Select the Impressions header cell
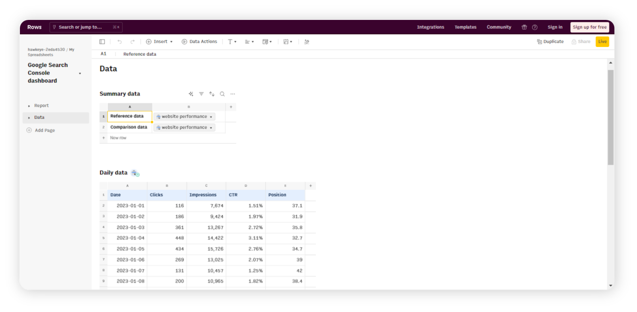 (206, 195)
